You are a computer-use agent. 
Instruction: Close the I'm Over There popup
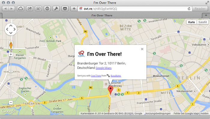click(x=142, y=49)
